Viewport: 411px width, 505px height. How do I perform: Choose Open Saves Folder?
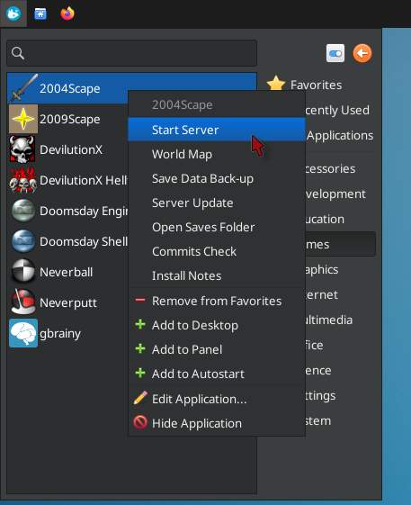(x=217, y=227)
